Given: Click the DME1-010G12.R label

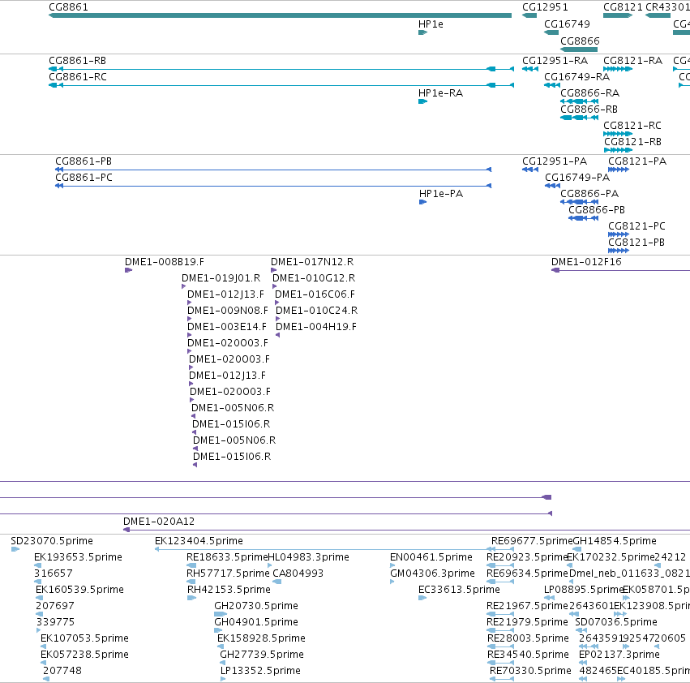Looking at the screenshot, I should click(313, 278).
